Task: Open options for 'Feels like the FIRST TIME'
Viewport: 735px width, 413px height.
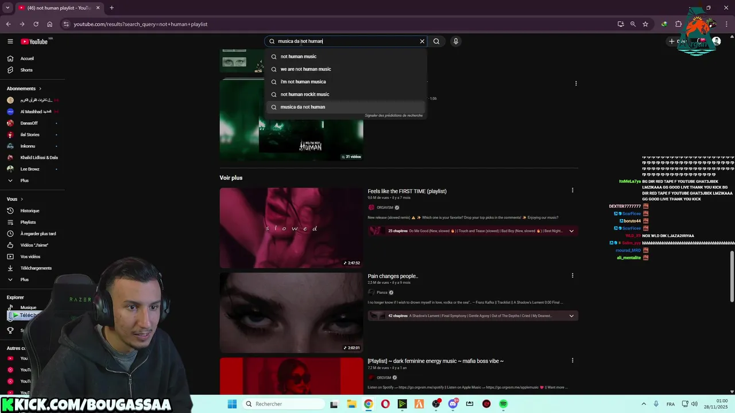Action: click(572, 190)
